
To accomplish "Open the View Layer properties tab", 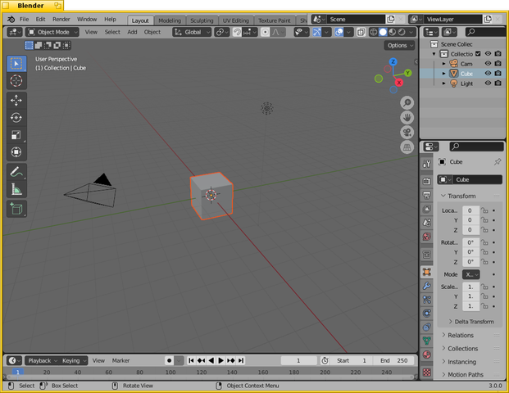I will (427, 209).
